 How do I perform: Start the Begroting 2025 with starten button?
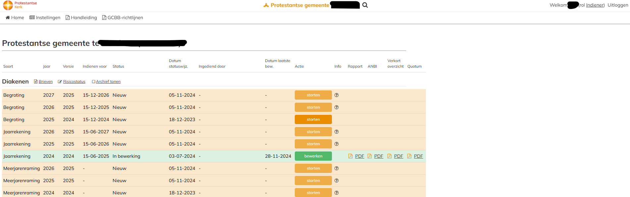(313, 119)
